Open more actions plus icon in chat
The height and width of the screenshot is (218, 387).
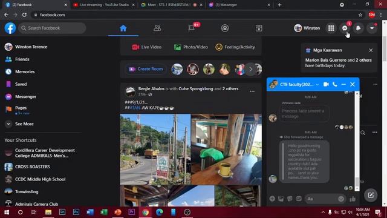(272, 199)
